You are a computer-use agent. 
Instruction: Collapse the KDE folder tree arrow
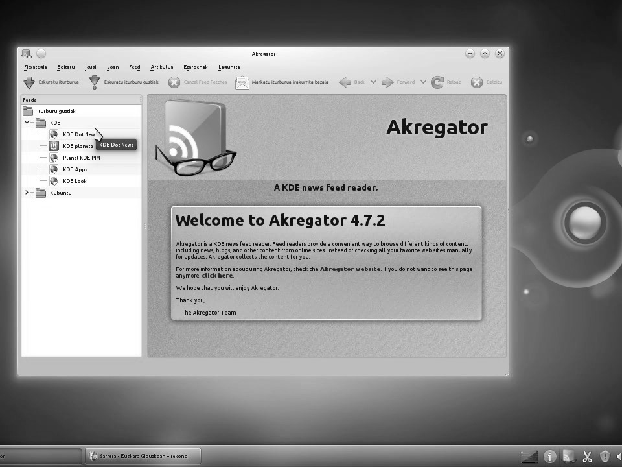tap(27, 123)
